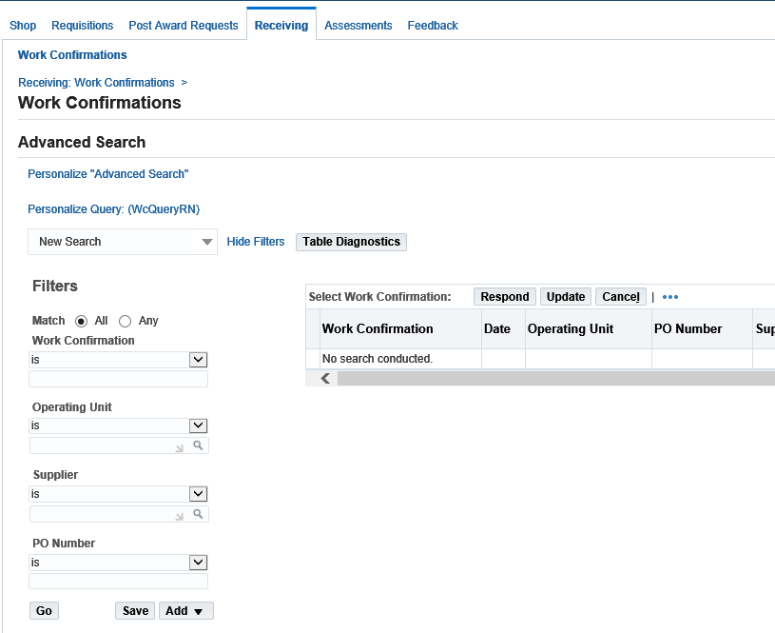Click the Hide Filters link
The image size is (775, 633).
coord(256,242)
